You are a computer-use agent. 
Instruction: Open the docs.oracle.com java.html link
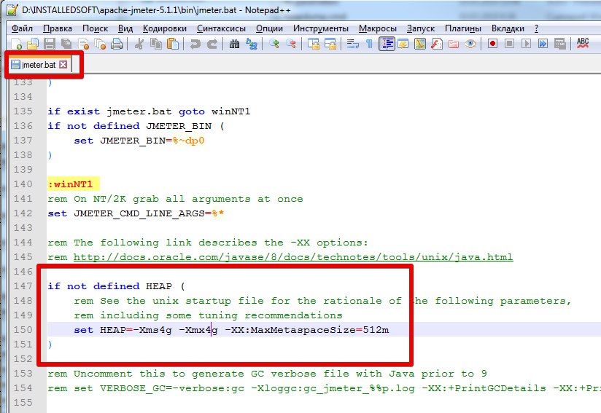tap(293, 257)
